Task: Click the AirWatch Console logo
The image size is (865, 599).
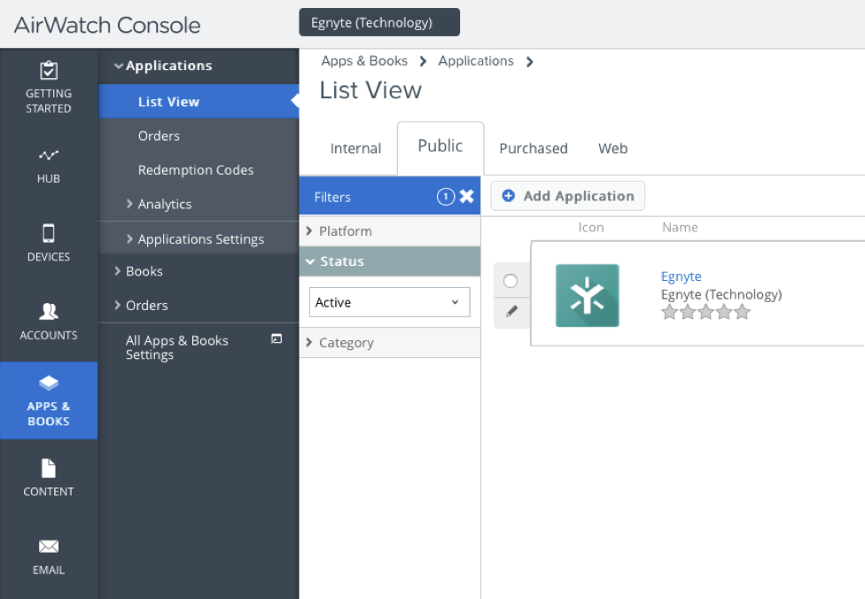Action: click(107, 25)
